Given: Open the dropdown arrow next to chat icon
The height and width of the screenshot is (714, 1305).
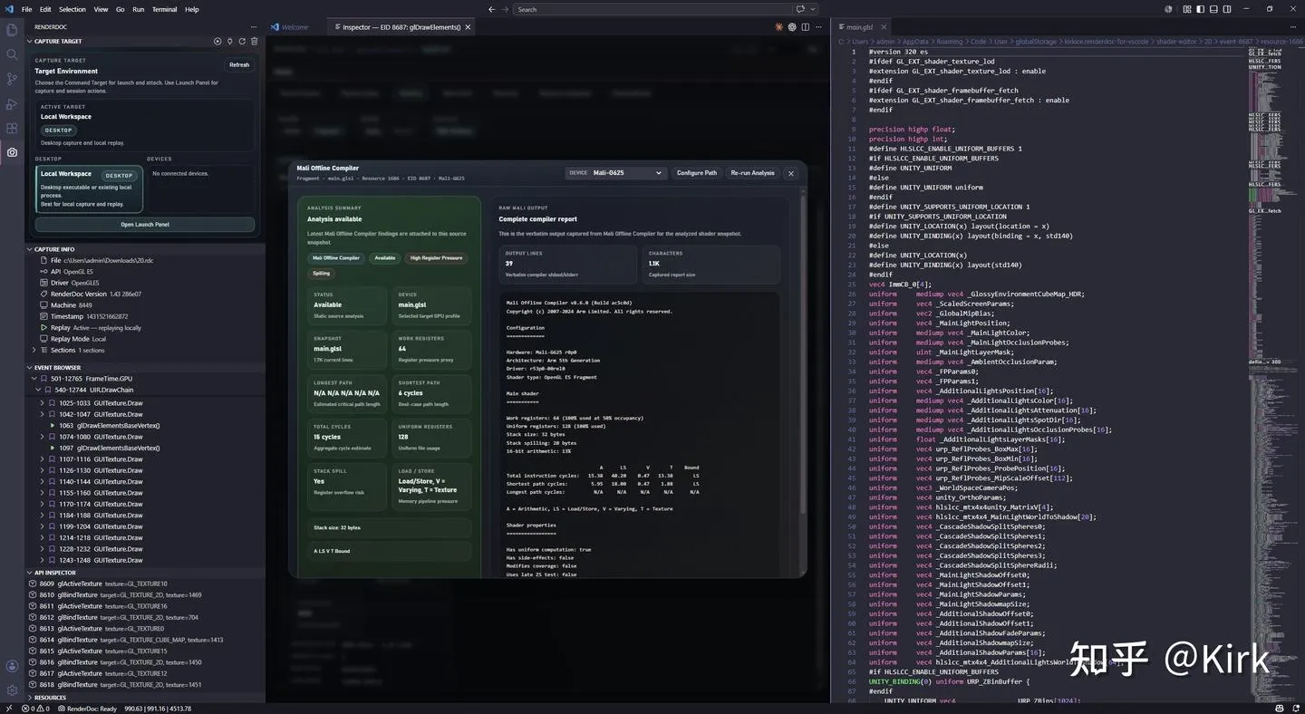Looking at the screenshot, I should tap(812, 9).
